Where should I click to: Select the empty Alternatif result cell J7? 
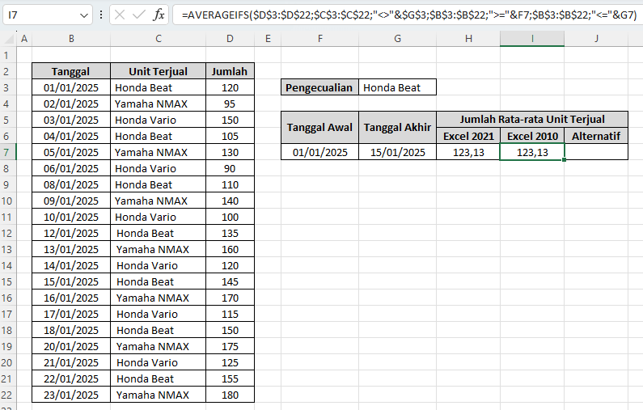click(x=596, y=152)
